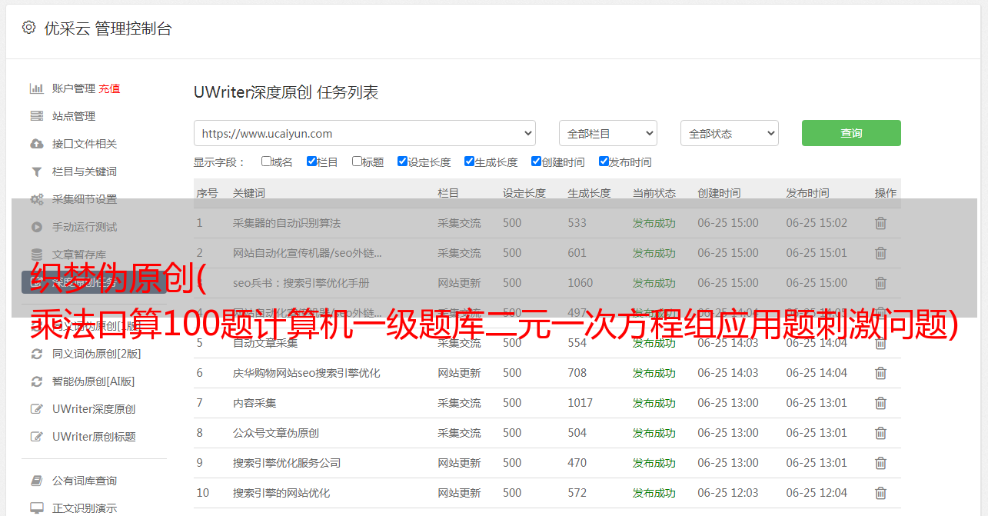The image size is (988, 516).
Task: Click the red 充值 link
Action: click(x=109, y=88)
